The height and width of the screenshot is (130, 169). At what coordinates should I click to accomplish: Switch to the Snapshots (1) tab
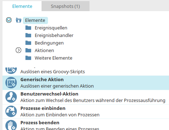click(66, 6)
